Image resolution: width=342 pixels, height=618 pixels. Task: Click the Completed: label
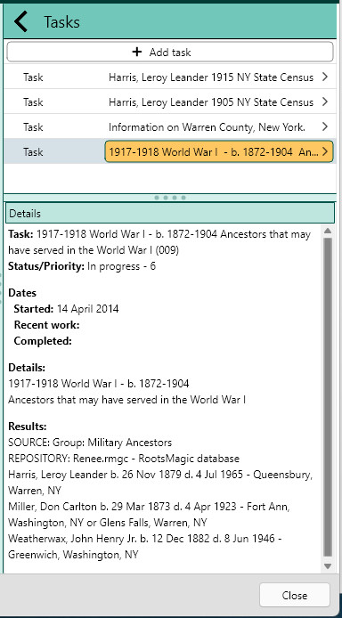43,341
